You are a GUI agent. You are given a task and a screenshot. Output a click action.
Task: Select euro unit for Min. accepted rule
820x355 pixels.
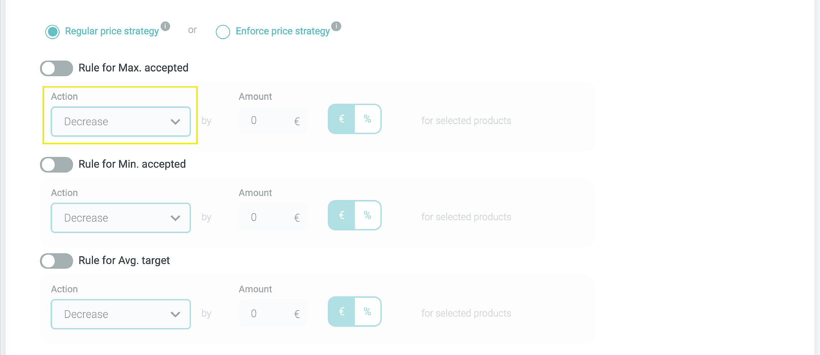(x=342, y=215)
